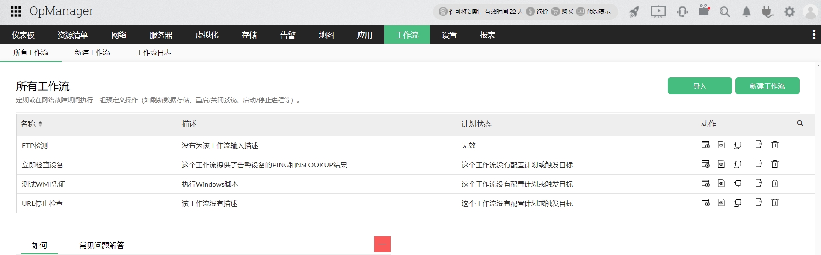Open the gift box what's-new icon

[x=704, y=10]
